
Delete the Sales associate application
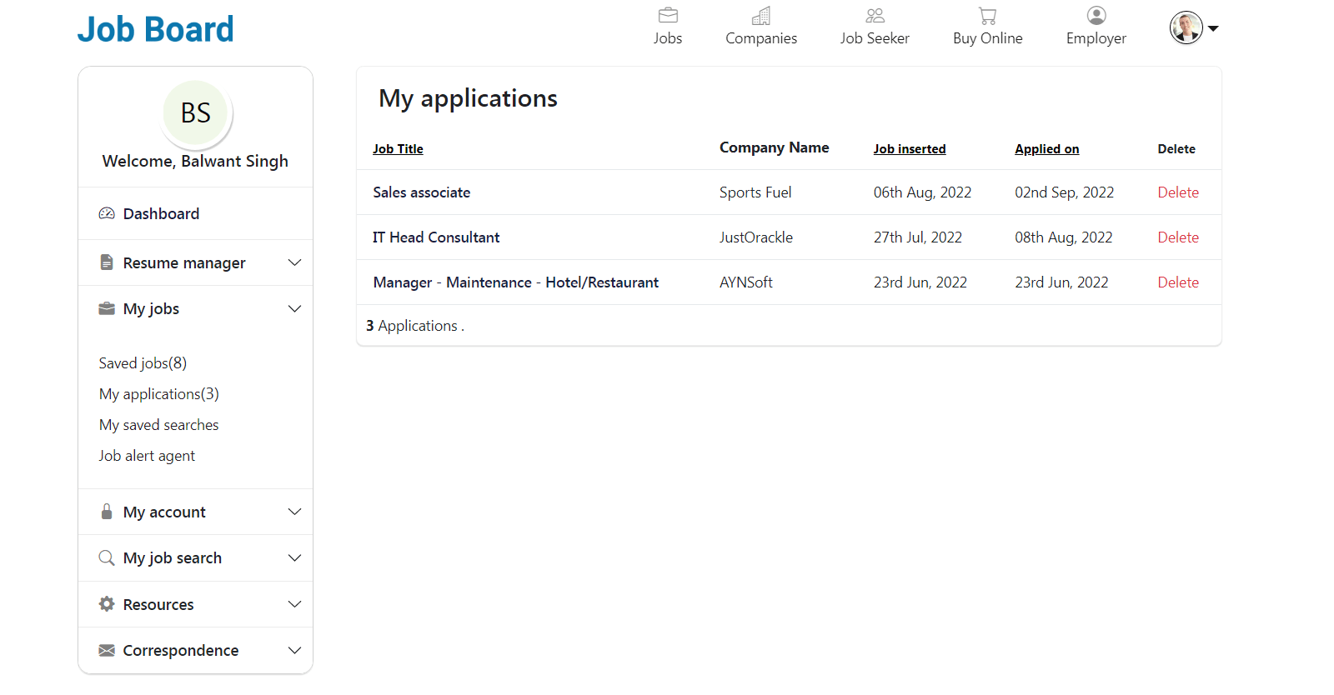(x=1178, y=192)
